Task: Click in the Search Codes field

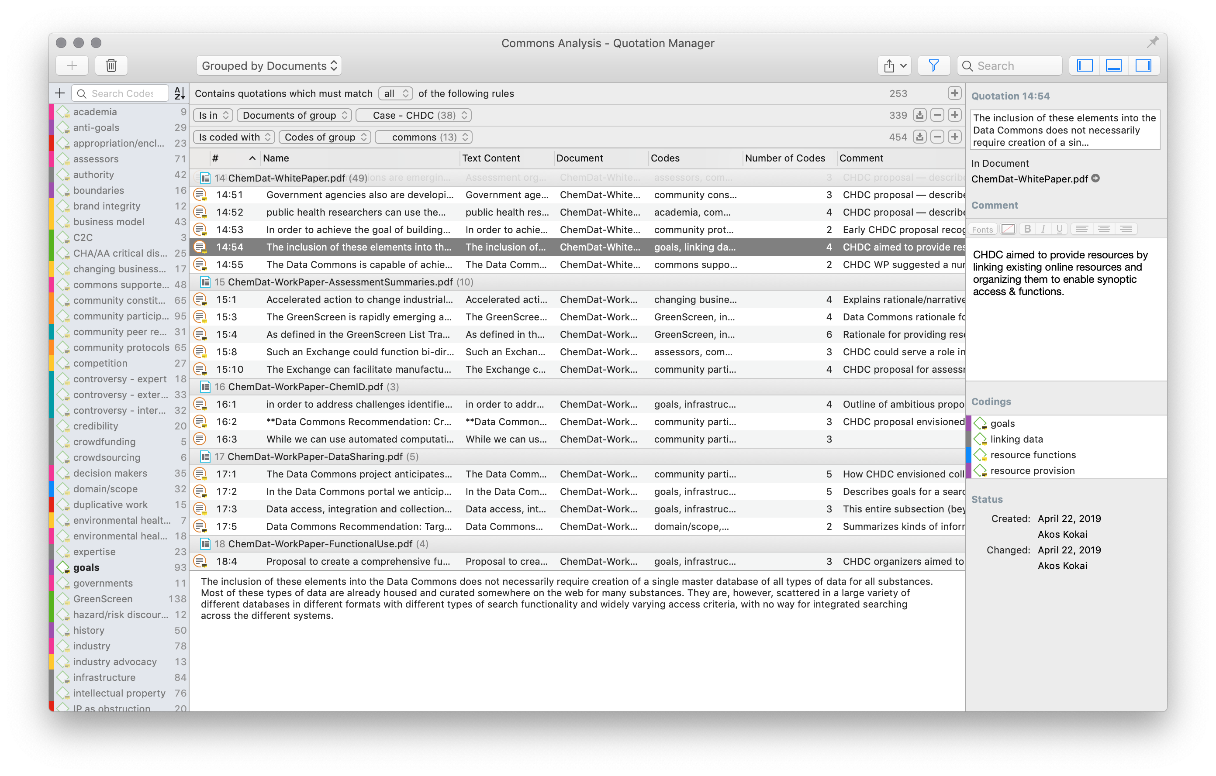Action: point(120,93)
